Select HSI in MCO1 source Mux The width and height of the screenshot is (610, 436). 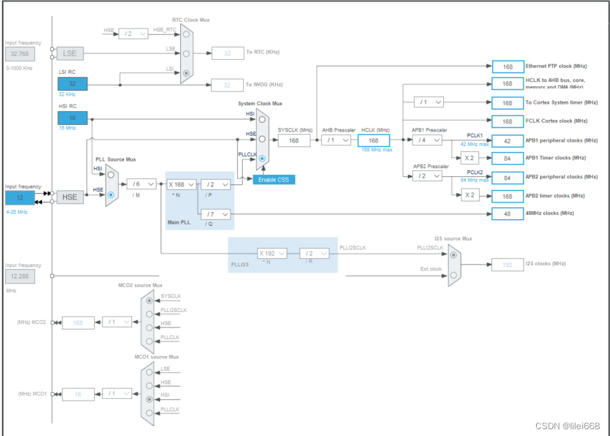point(149,399)
